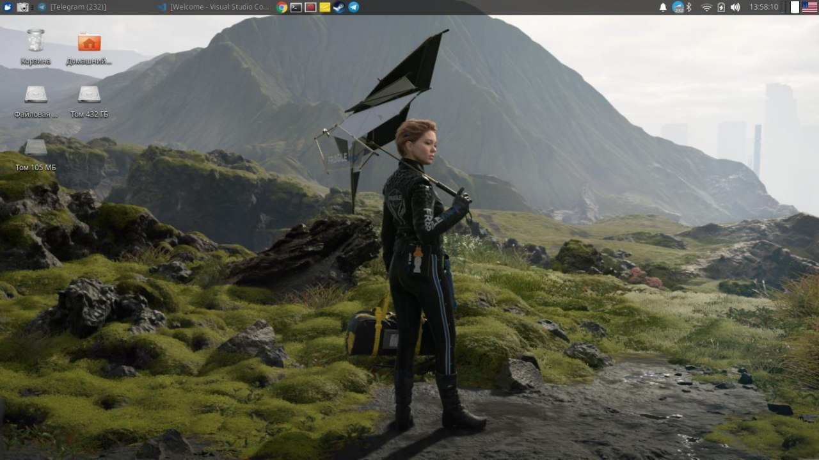Screen dimensions: 819x460
Task: Select the white workspace in the switcher
Action: (795, 7)
